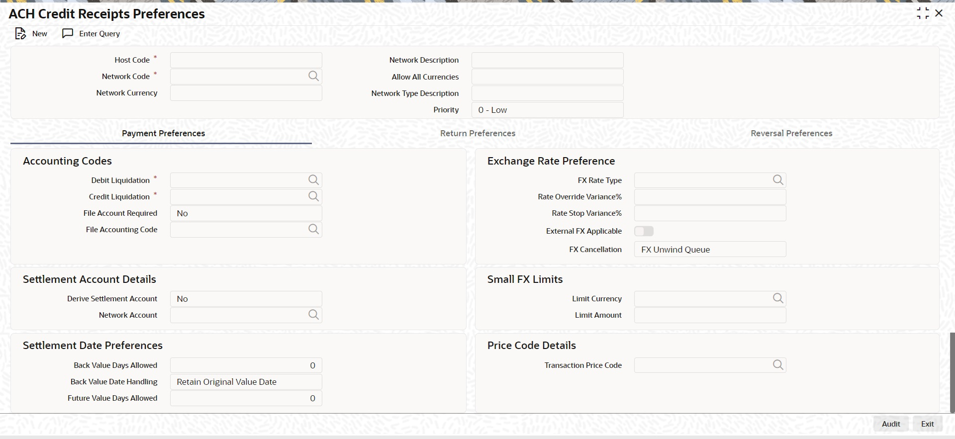This screenshot has height=439, width=955.
Task: Switch to the Return Preferences tab
Action: pyautogui.click(x=477, y=133)
